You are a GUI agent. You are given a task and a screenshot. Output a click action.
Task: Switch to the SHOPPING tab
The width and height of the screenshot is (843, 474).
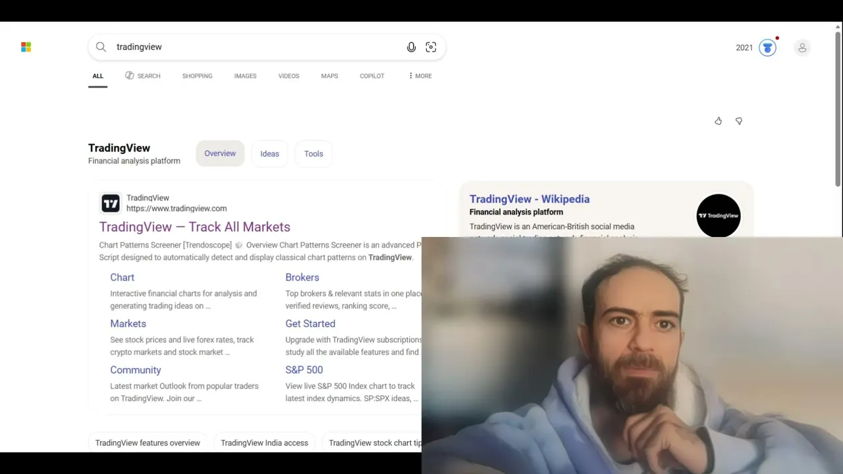197,76
